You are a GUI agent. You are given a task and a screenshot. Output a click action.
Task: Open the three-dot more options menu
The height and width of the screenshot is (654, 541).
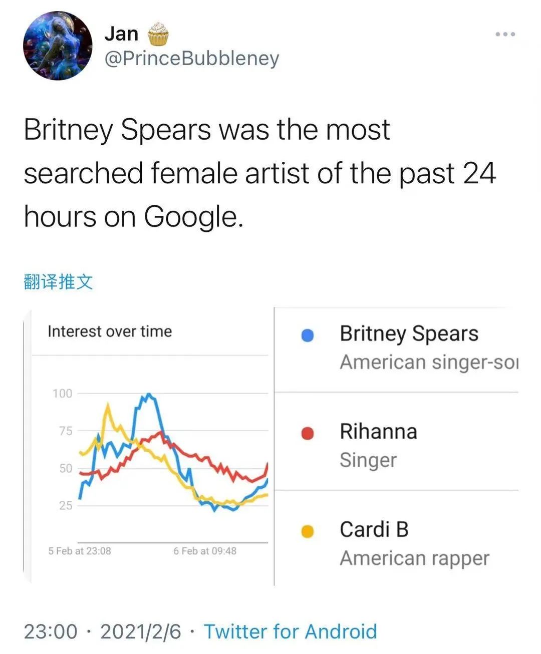point(505,34)
